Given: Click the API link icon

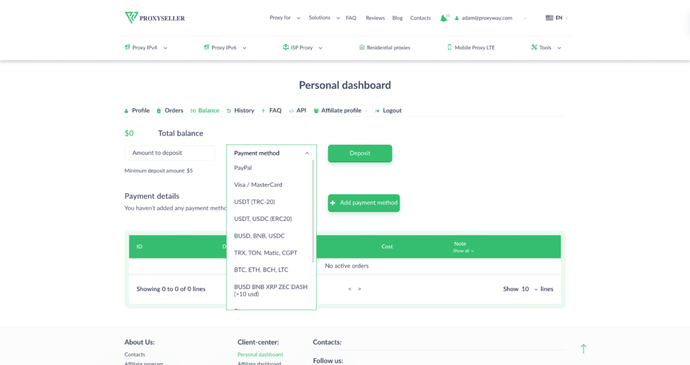Looking at the screenshot, I should [291, 111].
